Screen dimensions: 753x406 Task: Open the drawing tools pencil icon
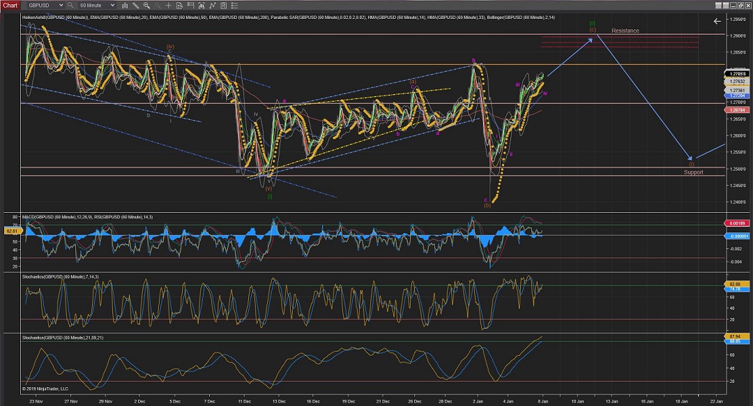[x=135, y=5]
